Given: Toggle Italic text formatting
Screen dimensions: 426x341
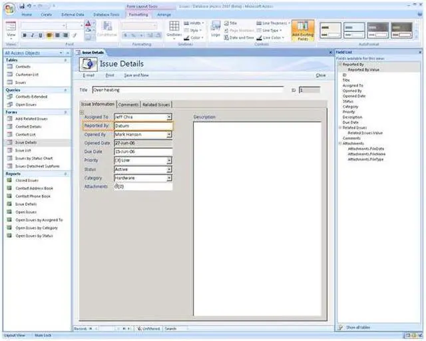Looking at the screenshot, I should point(32,35).
